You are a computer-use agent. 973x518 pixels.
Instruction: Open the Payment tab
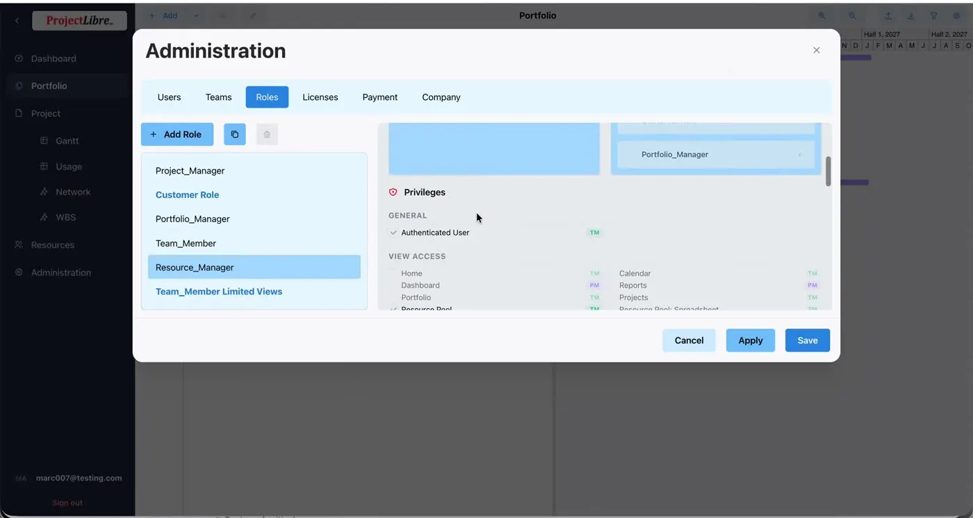(380, 97)
